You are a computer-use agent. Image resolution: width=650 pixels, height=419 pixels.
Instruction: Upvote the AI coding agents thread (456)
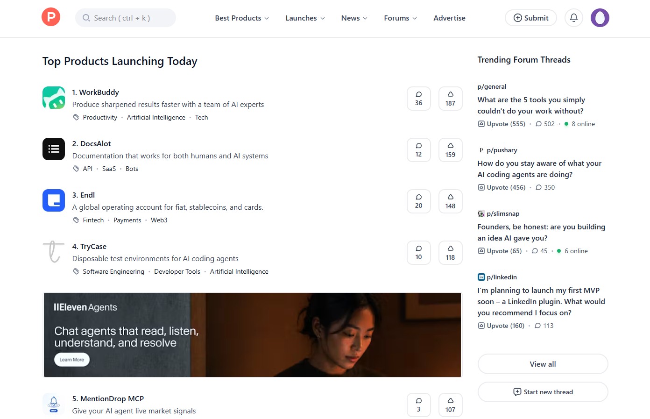(502, 187)
